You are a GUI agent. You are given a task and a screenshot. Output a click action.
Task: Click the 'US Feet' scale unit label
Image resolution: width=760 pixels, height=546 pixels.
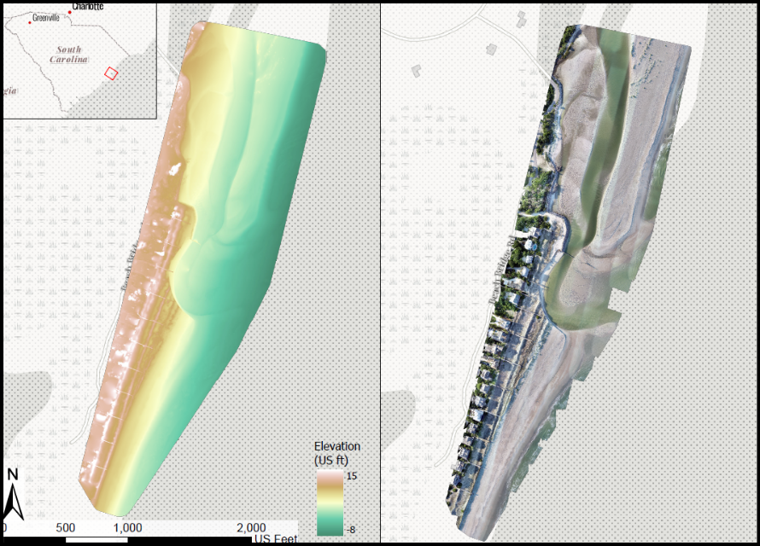[x=274, y=540]
